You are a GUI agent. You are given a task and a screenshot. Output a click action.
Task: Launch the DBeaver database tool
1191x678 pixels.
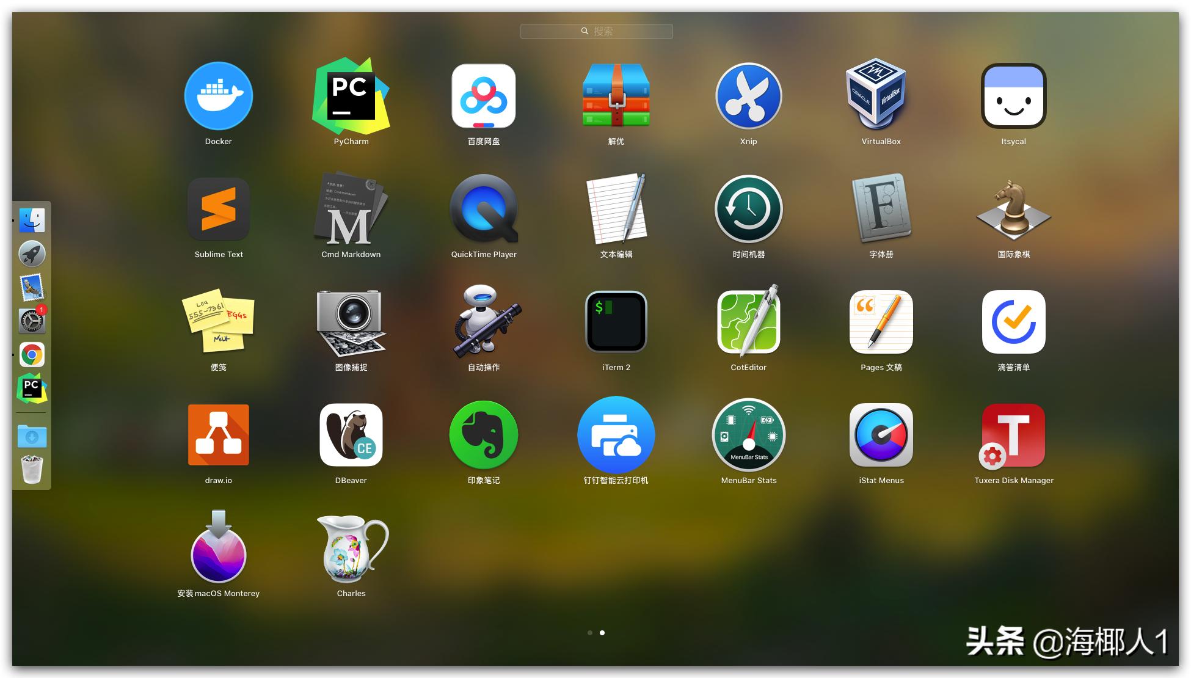coord(350,435)
